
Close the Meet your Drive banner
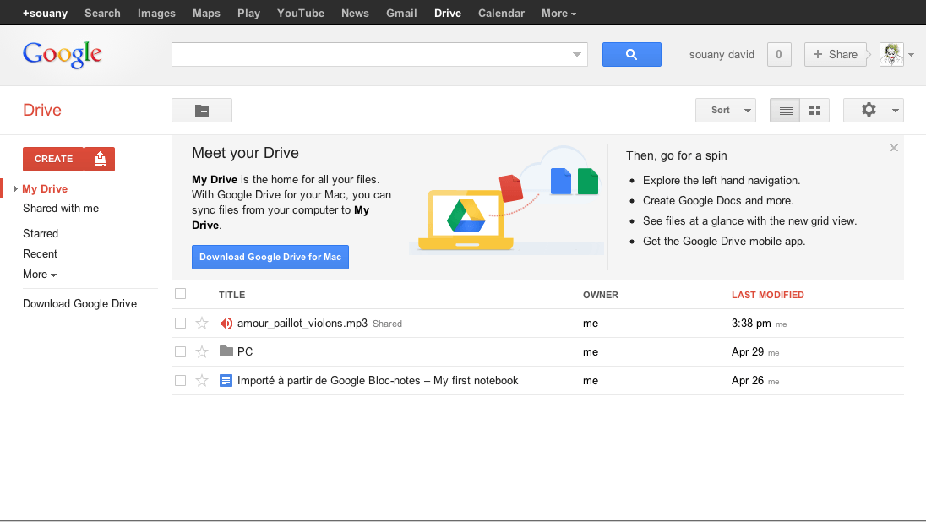click(x=894, y=148)
